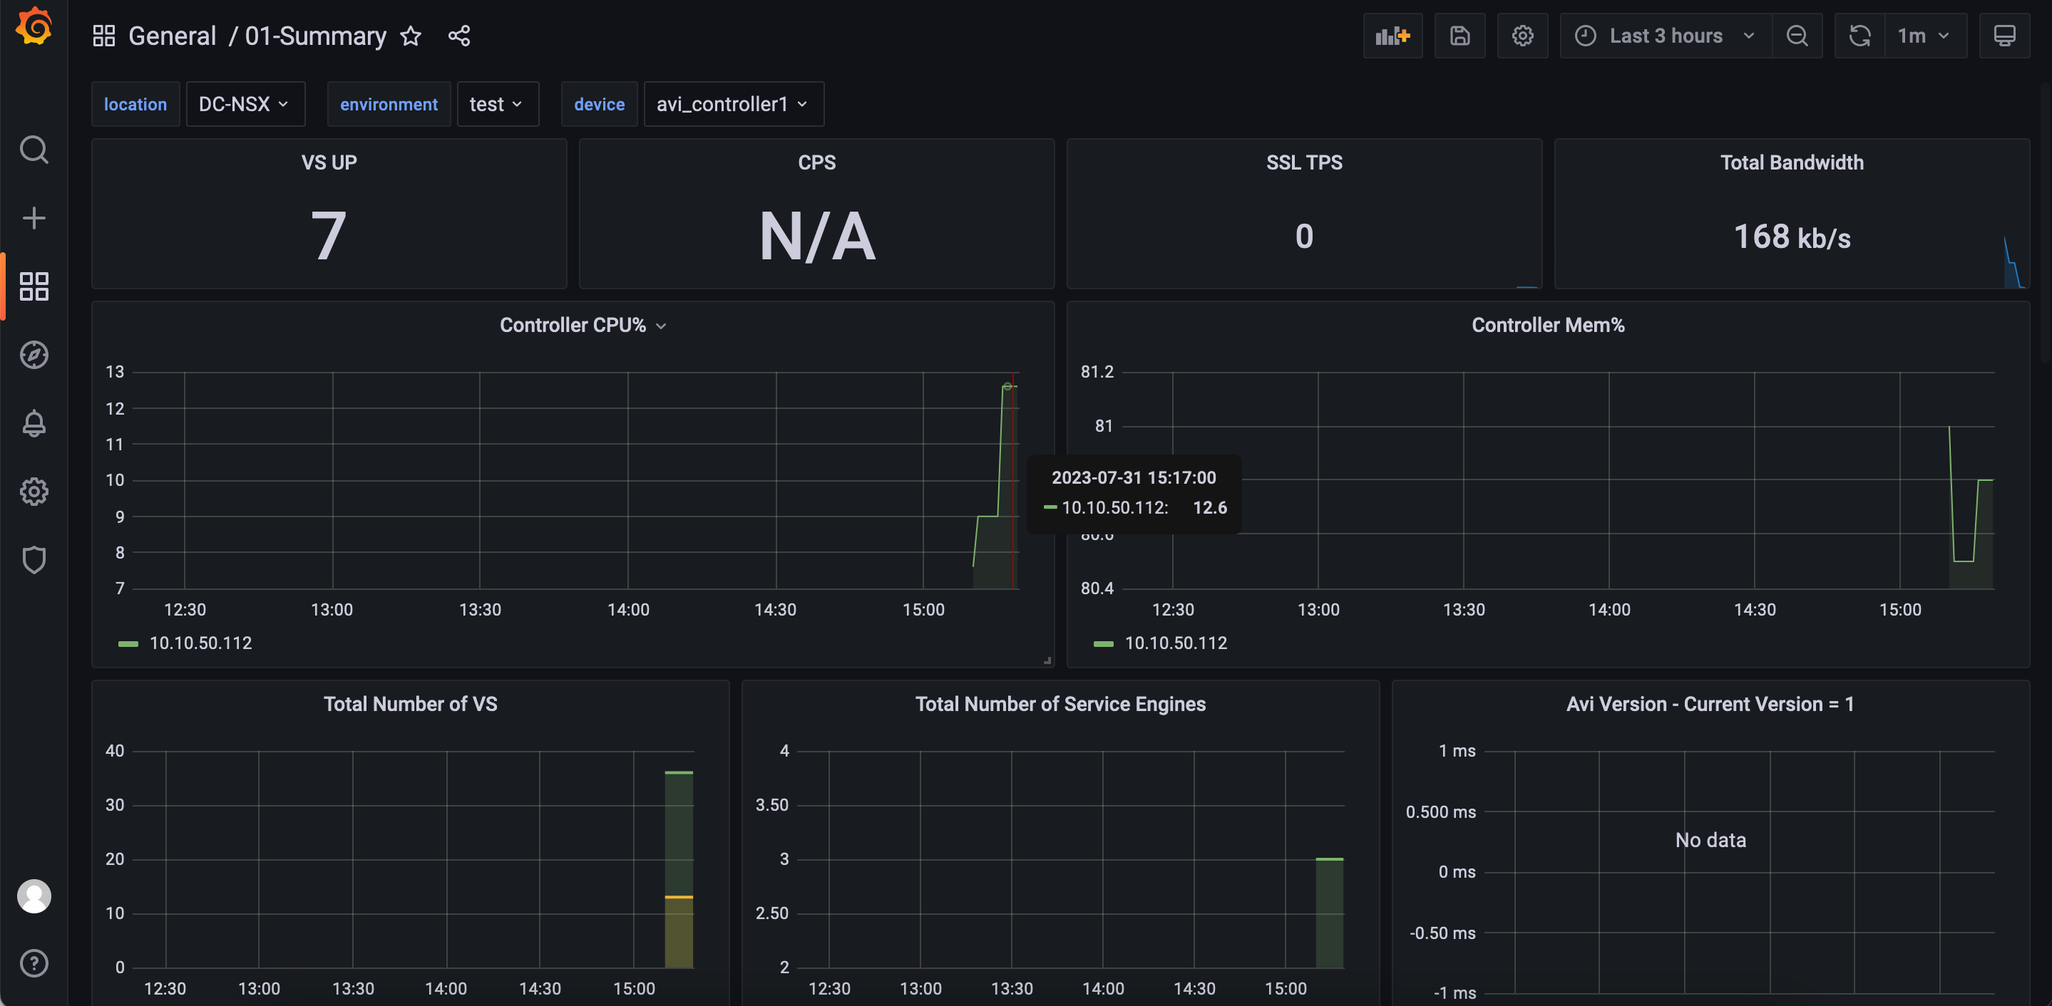Zoom out the time range
2052x1006 pixels.
(1797, 36)
